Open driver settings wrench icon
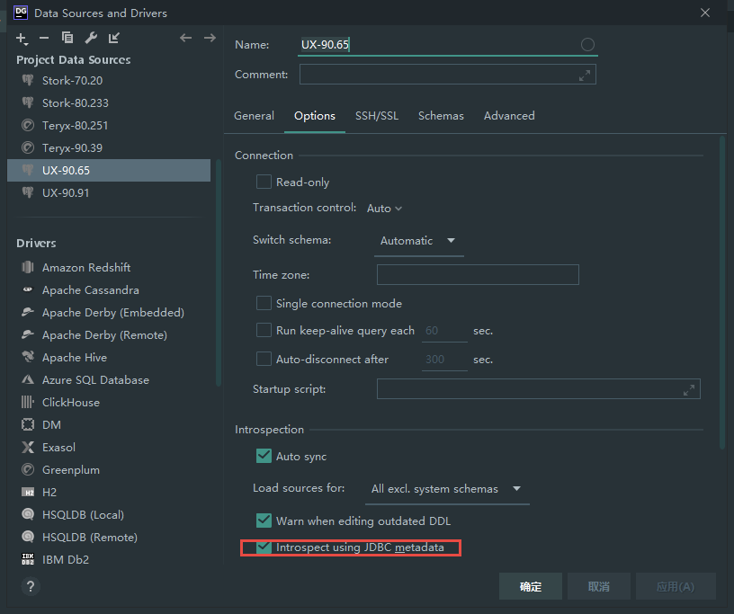Image resolution: width=734 pixels, height=614 pixels. [91, 38]
